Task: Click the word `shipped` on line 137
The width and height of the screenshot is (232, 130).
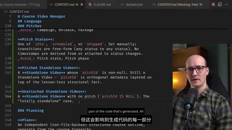Action: [x=94, y=44]
